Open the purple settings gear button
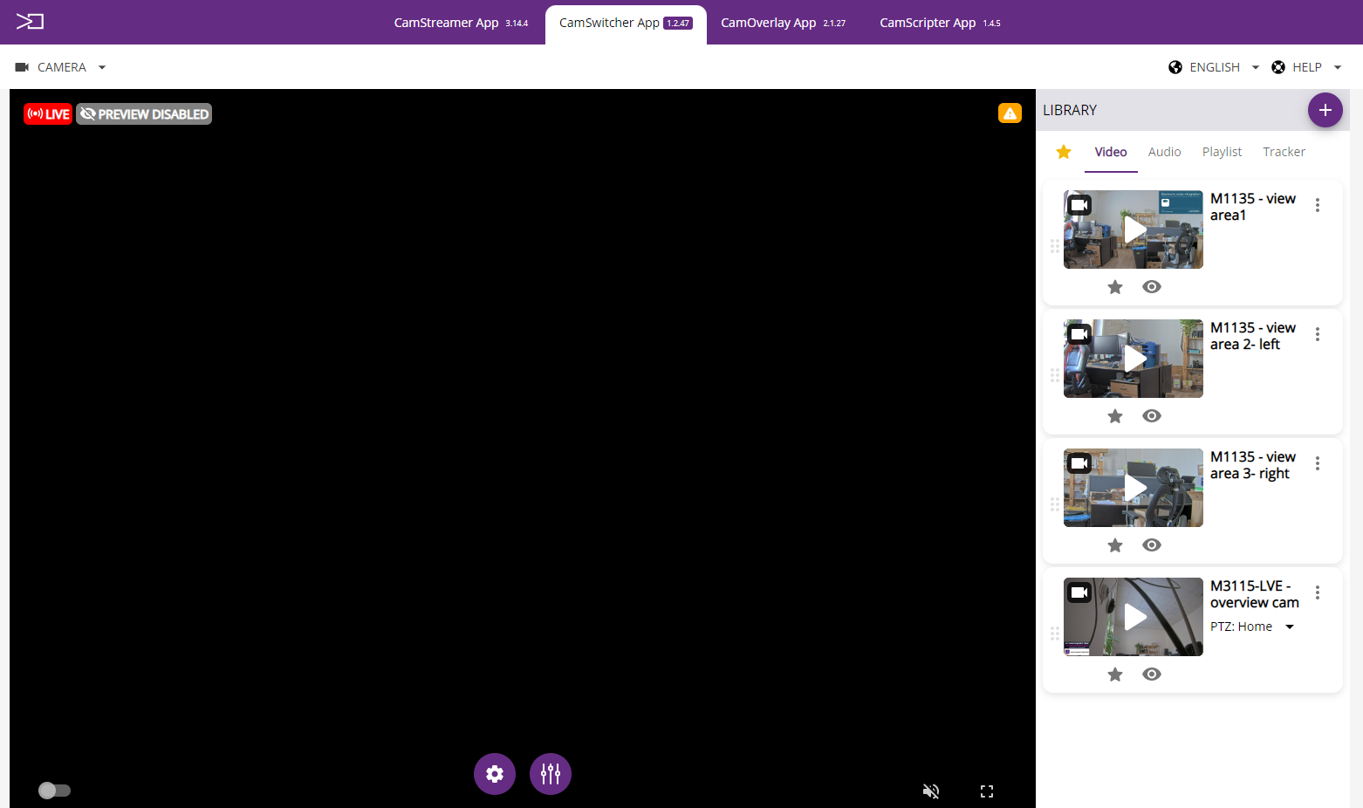Screen dimensions: 1363x808 pos(495,774)
